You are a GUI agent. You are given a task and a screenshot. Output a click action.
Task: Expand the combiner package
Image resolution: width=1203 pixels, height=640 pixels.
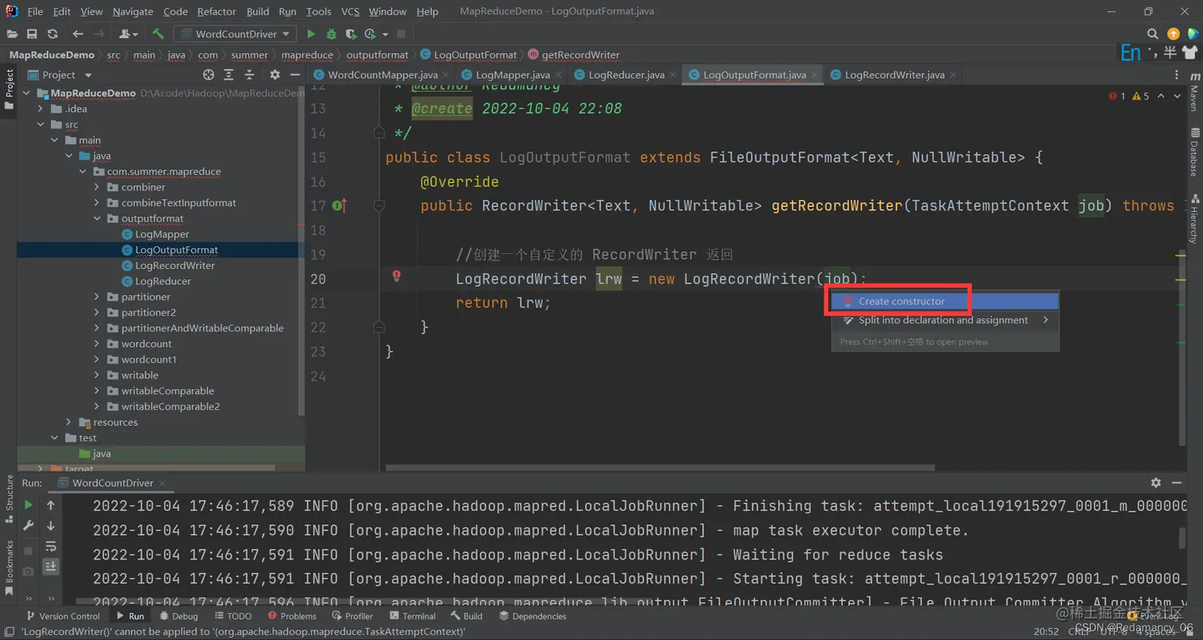tap(97, 187)
